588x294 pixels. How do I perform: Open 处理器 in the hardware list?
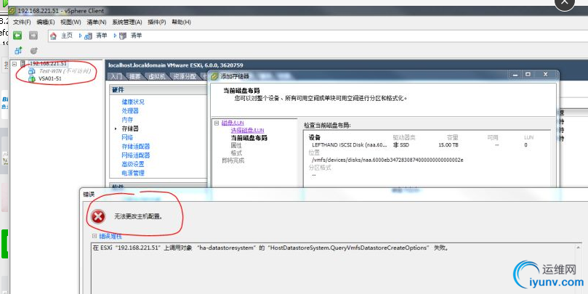[x=130, y=111]
